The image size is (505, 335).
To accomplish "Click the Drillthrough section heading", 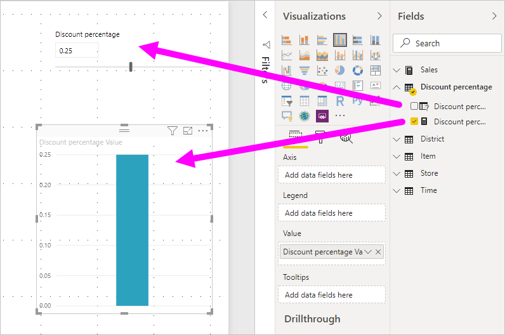I will [x=312, y=319].
